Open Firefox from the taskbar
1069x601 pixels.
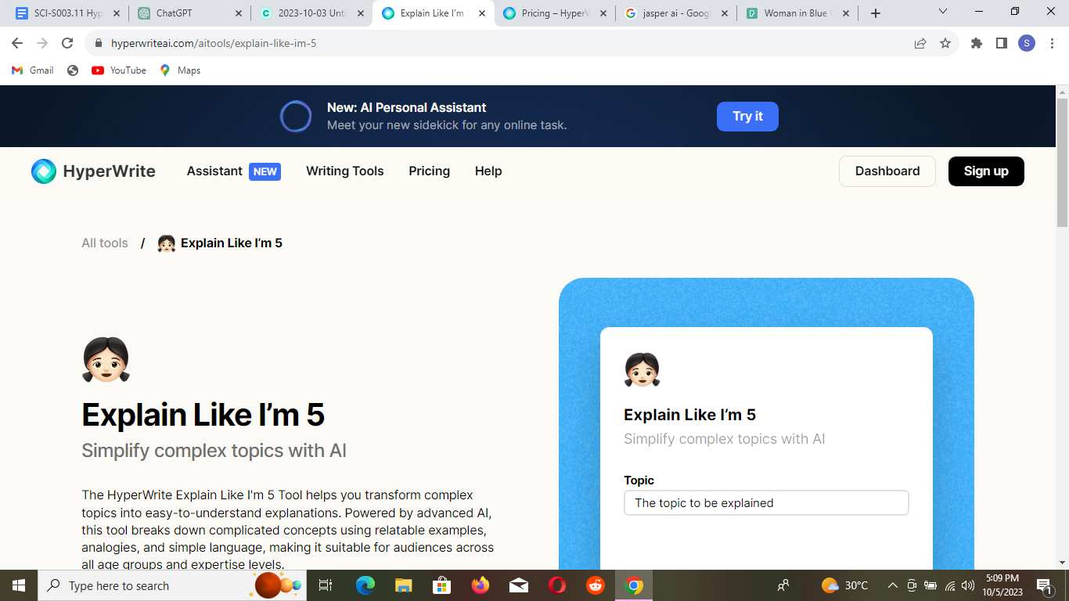480,585
